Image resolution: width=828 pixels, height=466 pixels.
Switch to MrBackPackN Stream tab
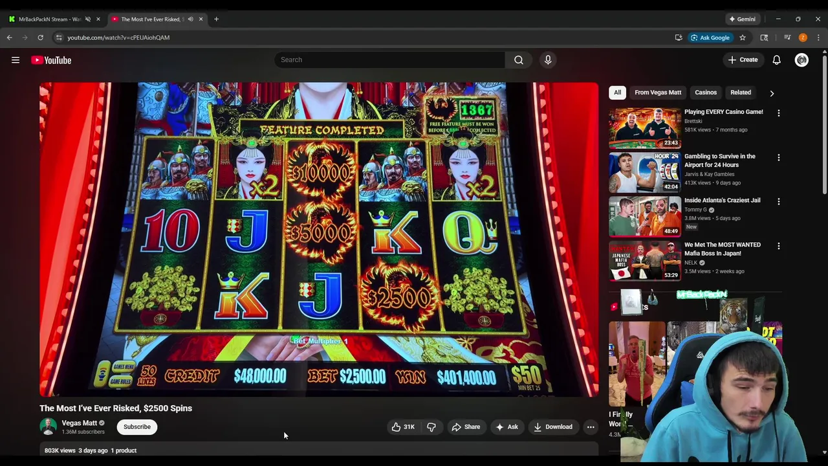tap(49, 19)
